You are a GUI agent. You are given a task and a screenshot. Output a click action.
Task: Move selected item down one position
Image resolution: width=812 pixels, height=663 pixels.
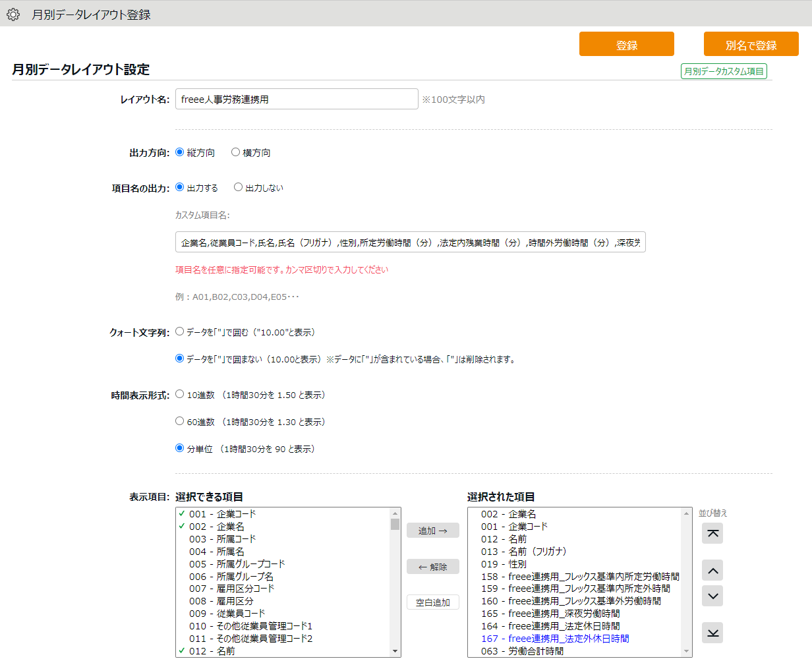(x=712, y=596)
